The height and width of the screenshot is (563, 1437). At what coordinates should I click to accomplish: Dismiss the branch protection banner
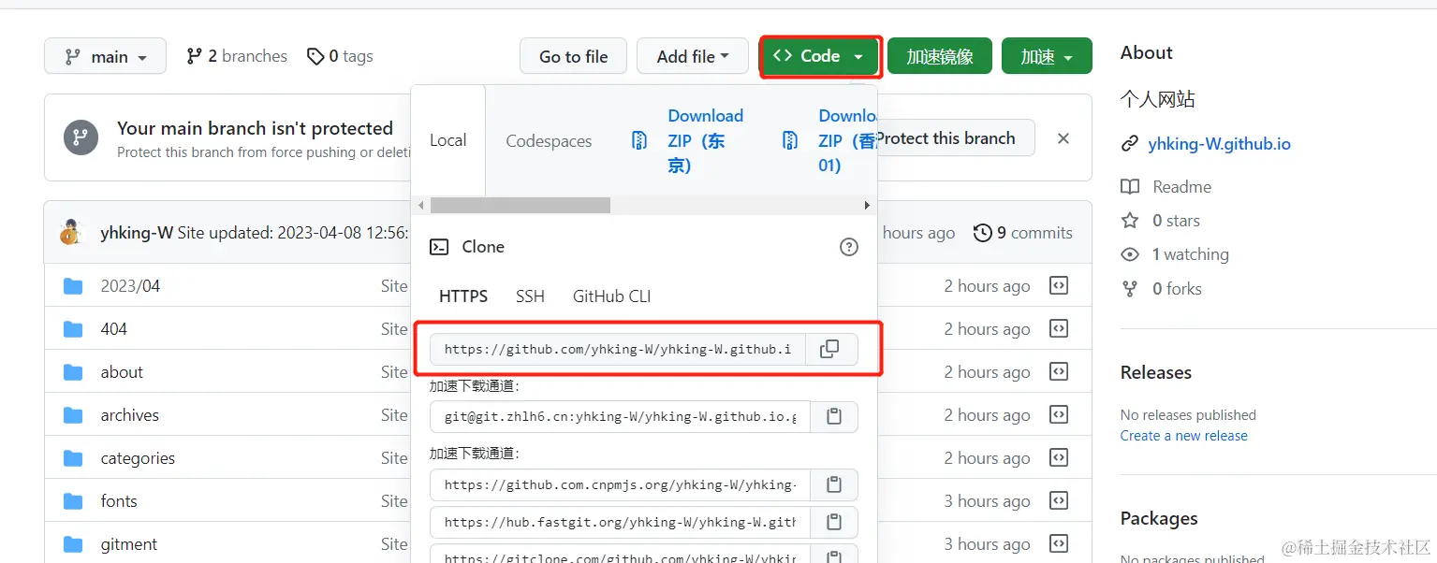coord(1063,138)
